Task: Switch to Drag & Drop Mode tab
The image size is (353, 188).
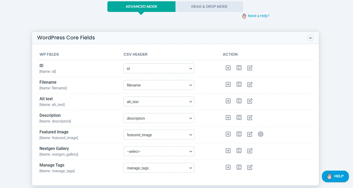Action: [x=209, y=7]
